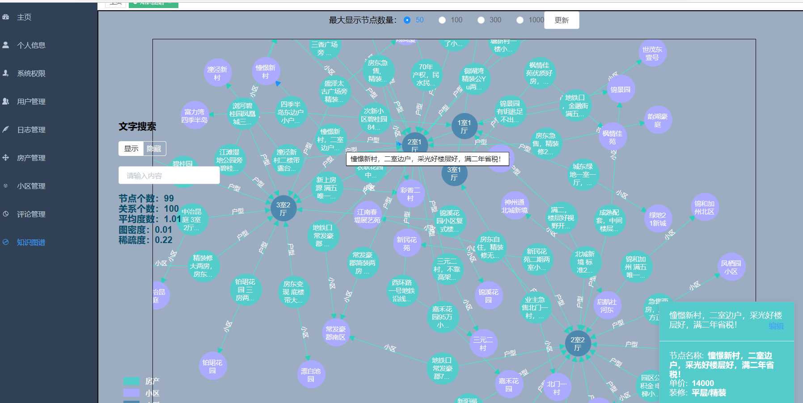This screenshot has width=803, height=403.
Task: Select the 日志管理 pen icon
Action: coord(4,130)
